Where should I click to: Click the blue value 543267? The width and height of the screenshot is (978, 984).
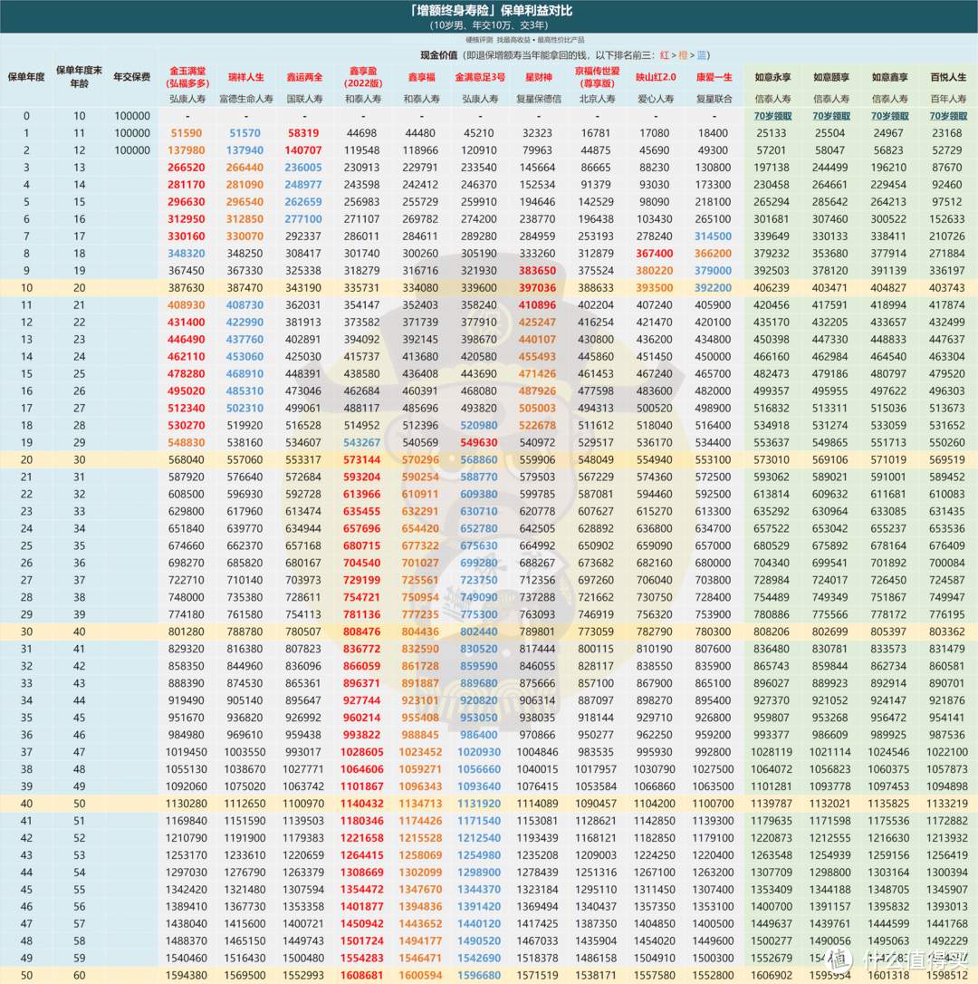pyautogui.click(x=362, y=442)
